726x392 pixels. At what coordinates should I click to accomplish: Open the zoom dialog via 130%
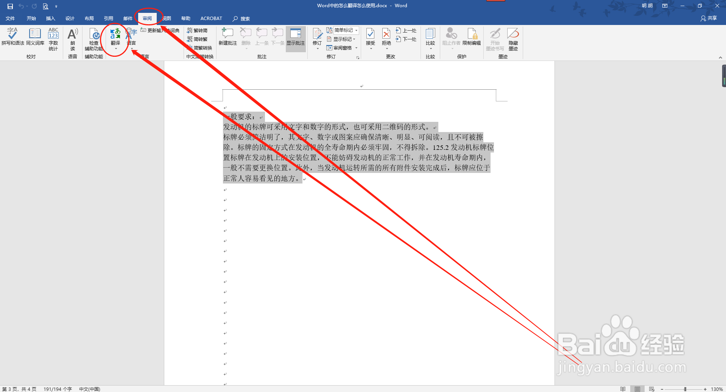click(717, 389)
